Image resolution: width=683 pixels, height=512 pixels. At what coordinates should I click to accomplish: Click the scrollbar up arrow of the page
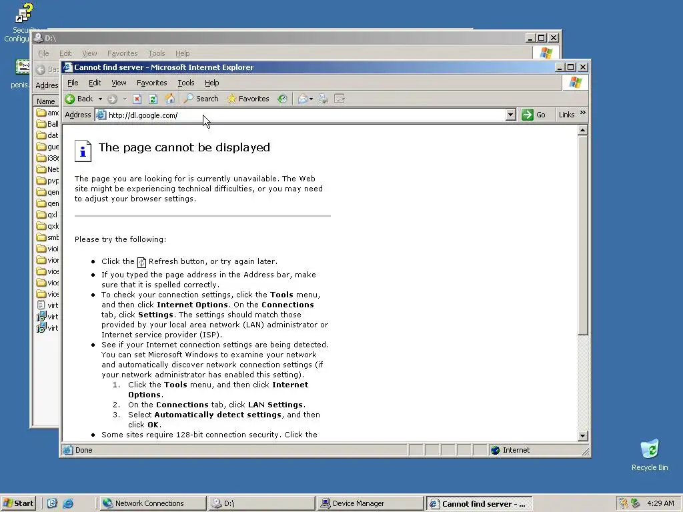582,130
